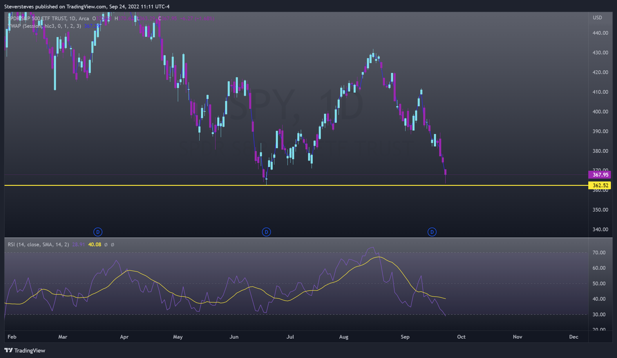Click the 380.00 price axis label
The image size is (617, 358).
pyautogui.click(x=600, y=151)
